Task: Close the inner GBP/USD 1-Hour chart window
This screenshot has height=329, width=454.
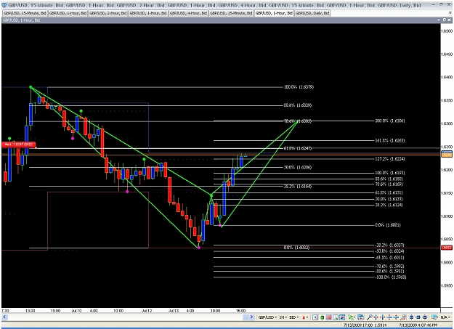Action: click(x=450, y=20)
